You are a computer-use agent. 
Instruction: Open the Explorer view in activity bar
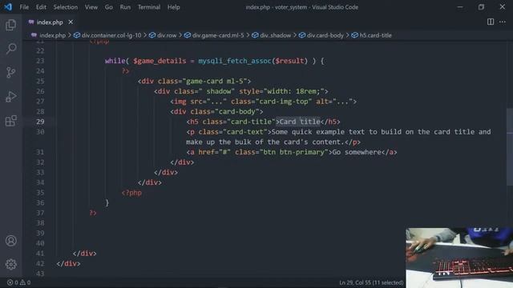coord(10,25)
